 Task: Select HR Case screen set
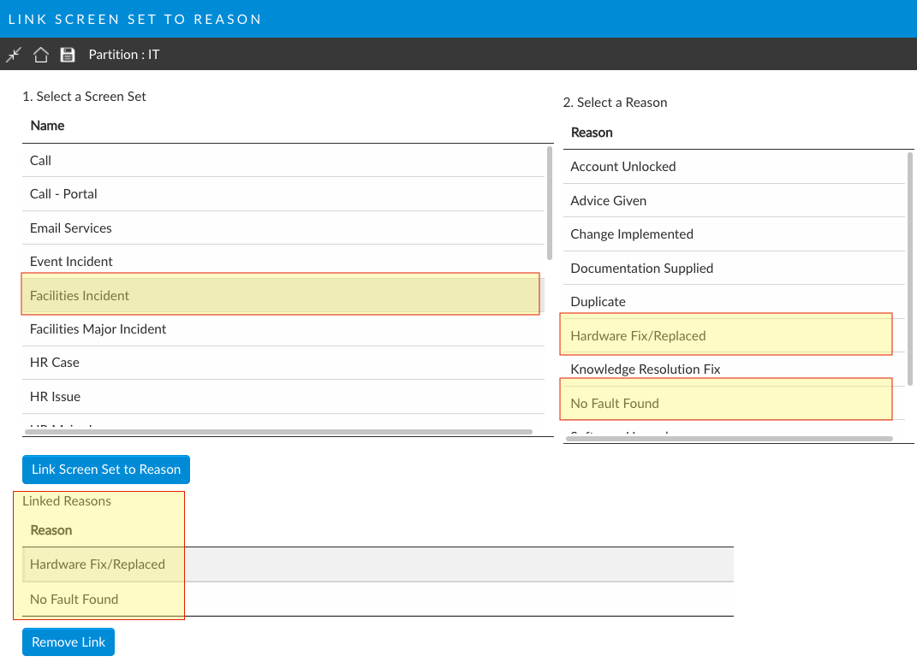[54, 363]
